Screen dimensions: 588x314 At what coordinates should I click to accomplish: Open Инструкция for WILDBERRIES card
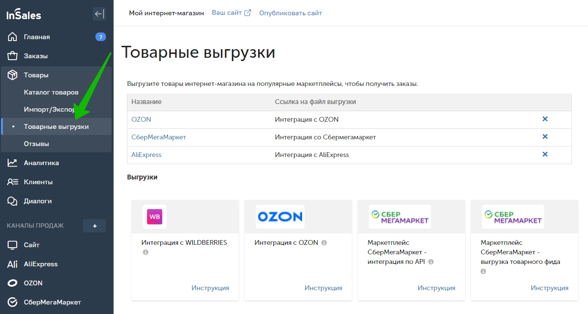[210, 288]
